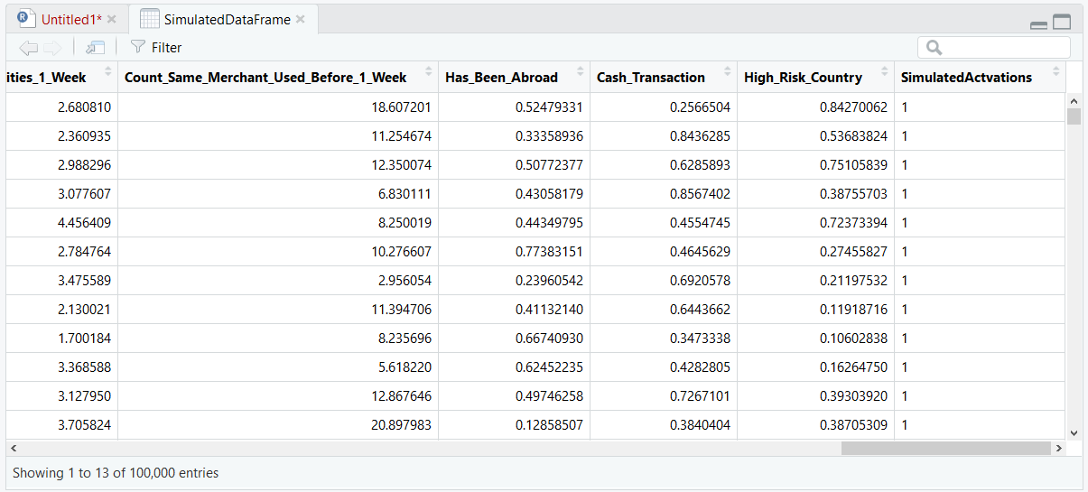Screen dimensions: 1088x492
Task: Select cell value 0.16264750
Action: (853, 367)
